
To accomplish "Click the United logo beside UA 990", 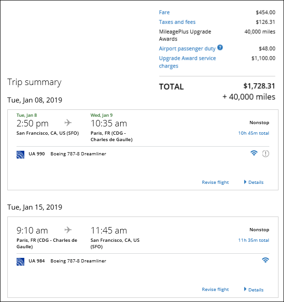I will point(20,154).
